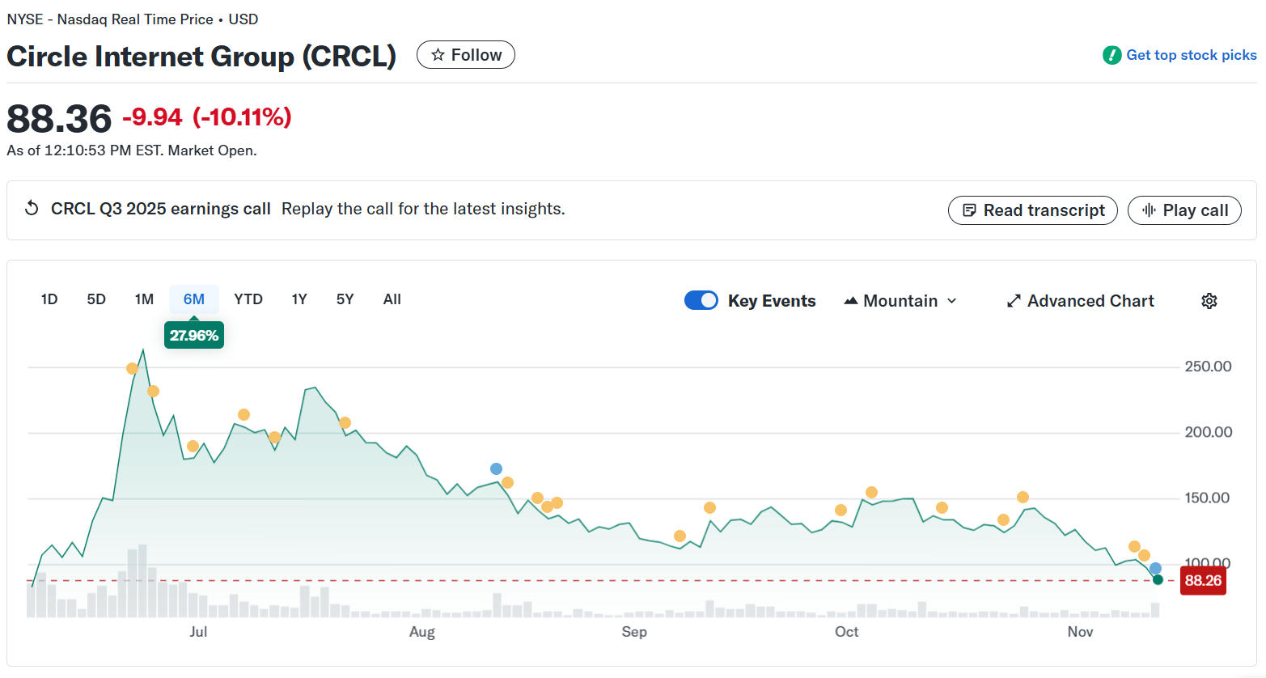This screenshot has height=678, width=1266.
Task: Click the replay icon beside CRCL Q3 earnings call
Action: (31, 208)
